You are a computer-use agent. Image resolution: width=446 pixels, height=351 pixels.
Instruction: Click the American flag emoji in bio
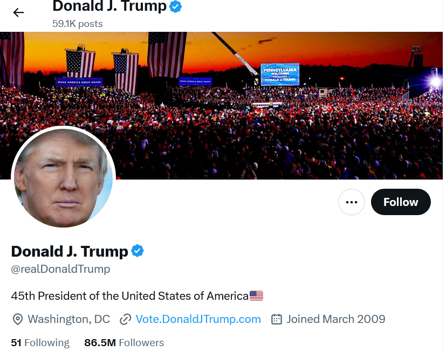[x=256, y=296]
